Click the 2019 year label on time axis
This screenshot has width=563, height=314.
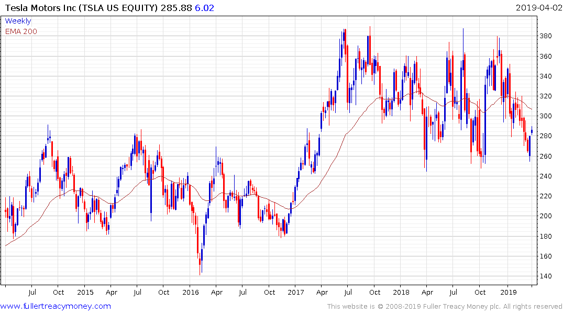pos(508,292)
